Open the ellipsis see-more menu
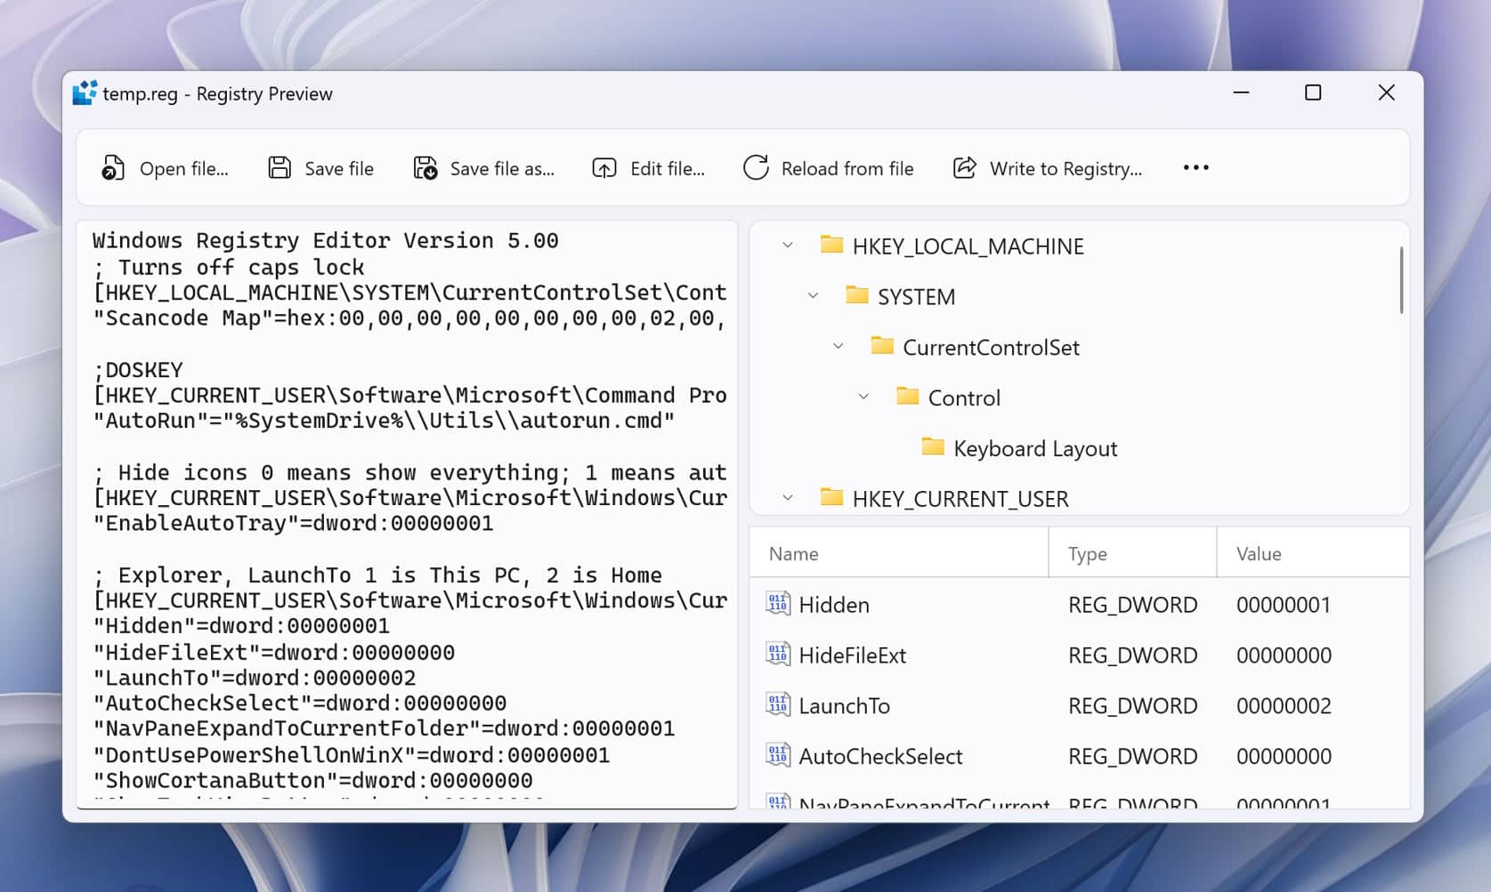1491x892 pixels. (x=1195, y=167)
